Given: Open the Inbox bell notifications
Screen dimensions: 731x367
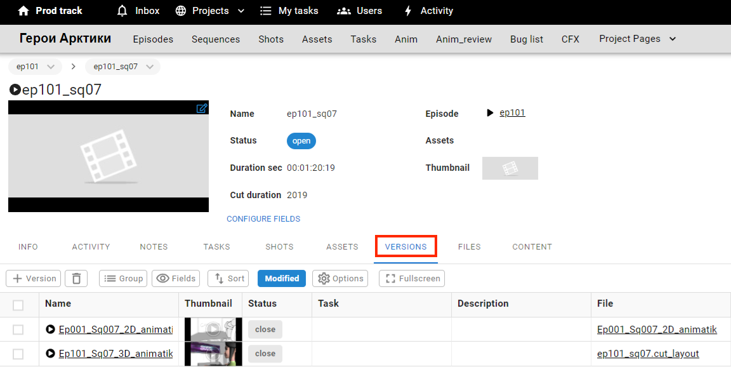Looking at the screenshot, I should pos(122,11).
